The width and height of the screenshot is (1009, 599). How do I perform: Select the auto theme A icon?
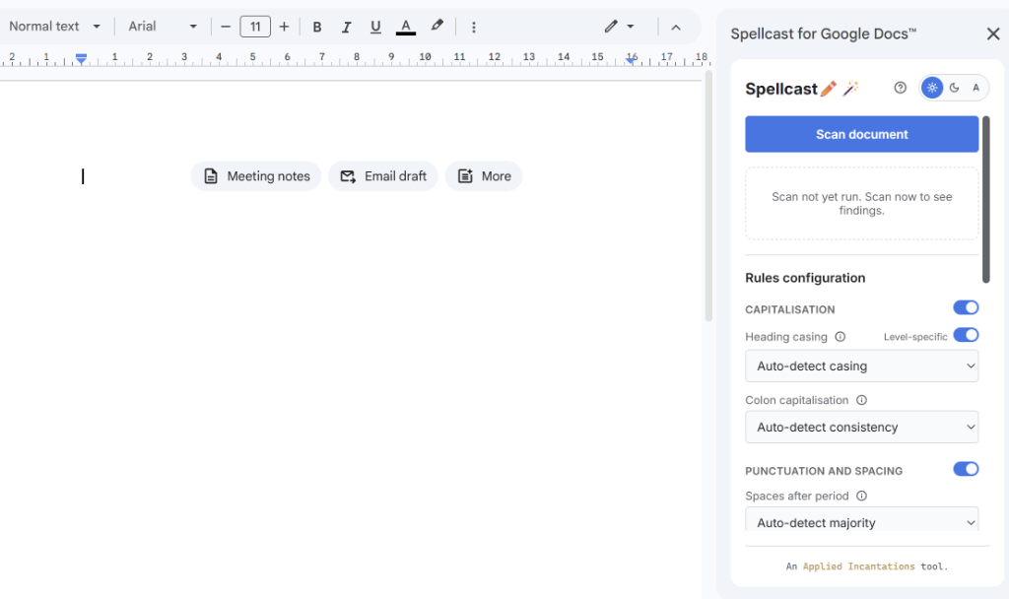click(975, 88)
